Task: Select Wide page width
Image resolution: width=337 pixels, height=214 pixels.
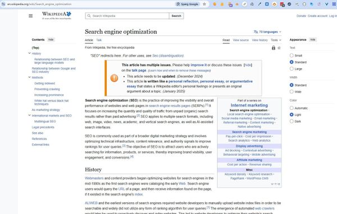Action: click(x=292, y=91)
